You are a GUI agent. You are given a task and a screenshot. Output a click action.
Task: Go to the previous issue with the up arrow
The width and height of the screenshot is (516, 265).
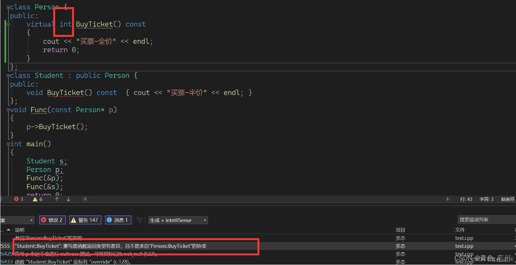point(57,199)
